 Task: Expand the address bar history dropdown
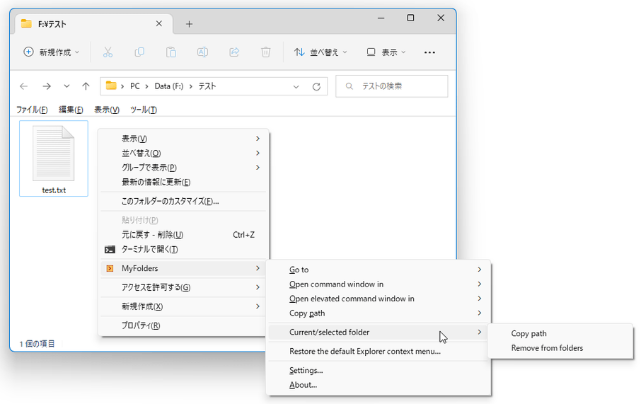(296, 87)
